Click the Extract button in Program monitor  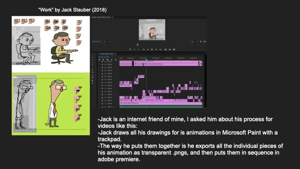(170, 49)
